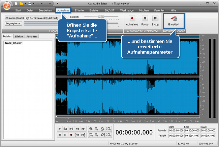Click the top-row vertical zoom magnifier
Image resolution: width=219 pixels, height=147 pixels.
pyautogui.click(x=108, y=129)
